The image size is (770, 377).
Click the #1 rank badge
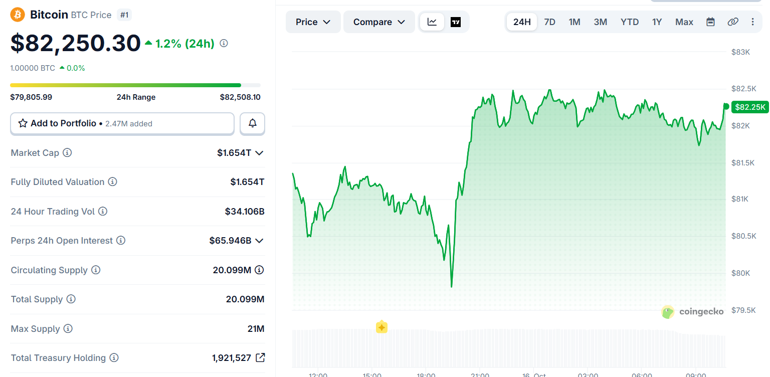(124, 15)
